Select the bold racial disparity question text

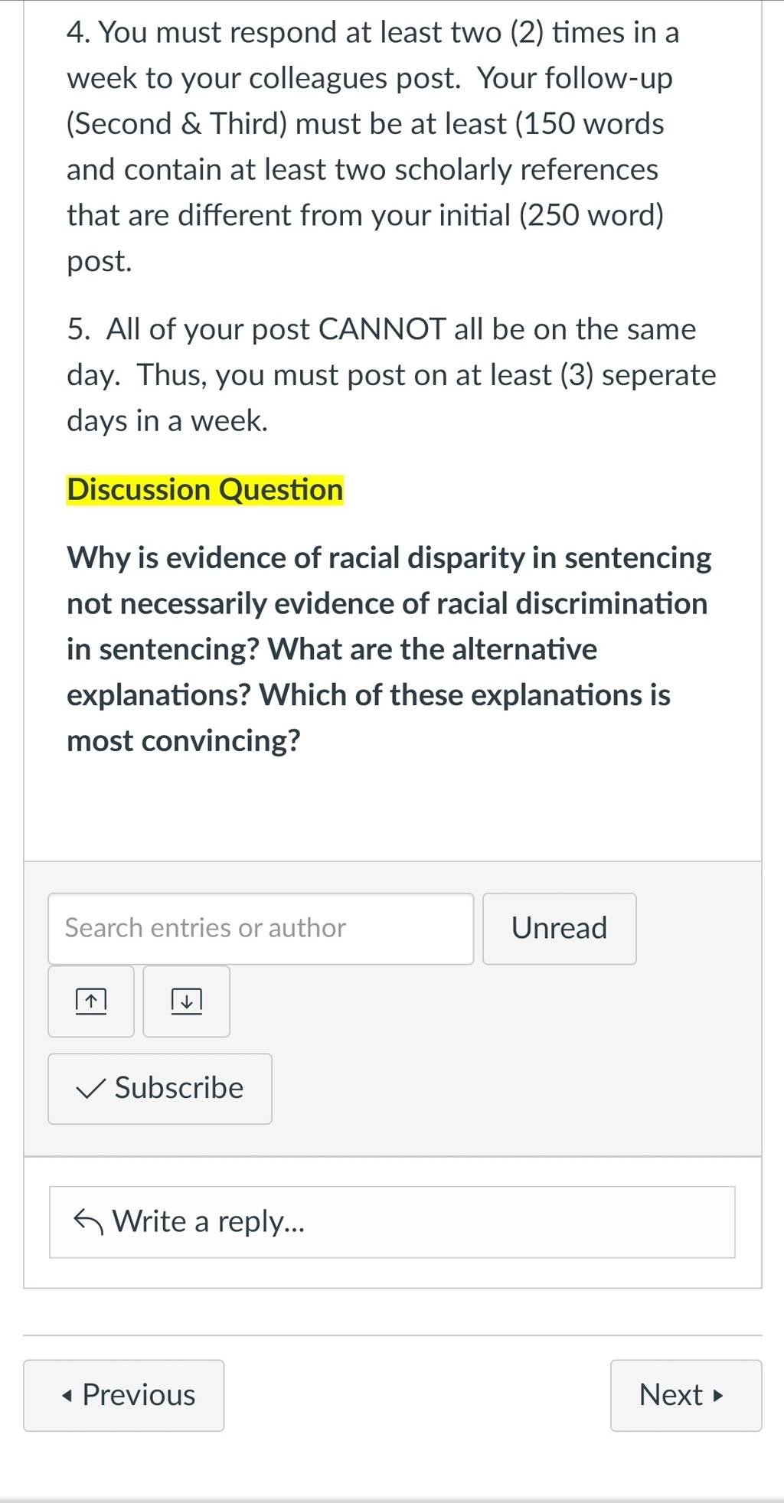(x=389, y=649)
